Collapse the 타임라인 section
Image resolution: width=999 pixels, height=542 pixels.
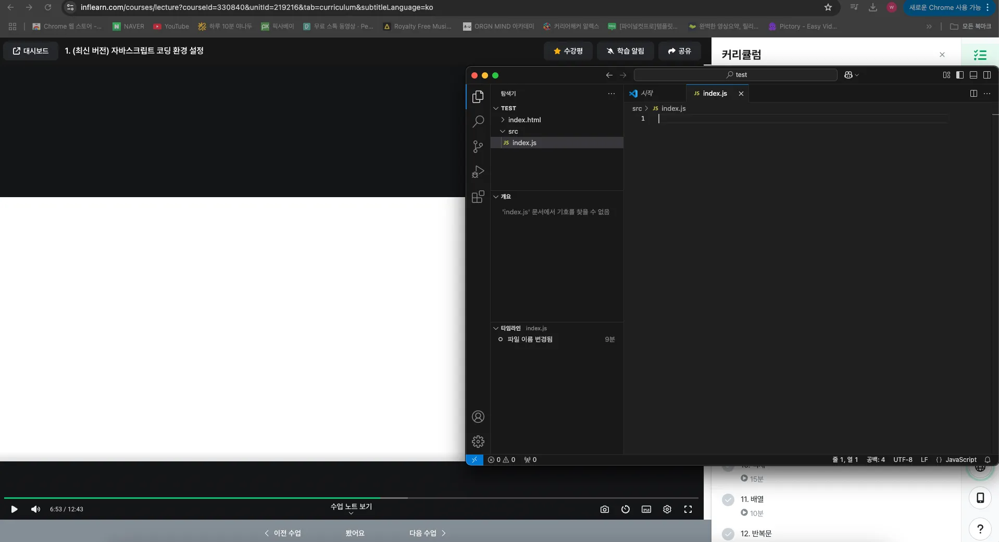click(496, 328)
